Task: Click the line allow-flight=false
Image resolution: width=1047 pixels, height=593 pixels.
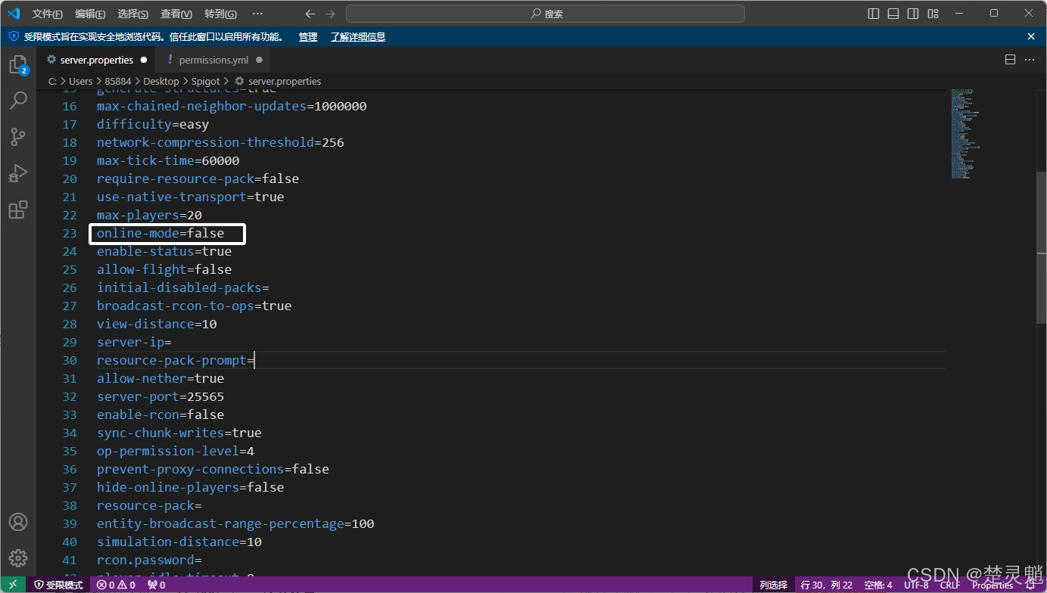Action: [x=164, y=269]
